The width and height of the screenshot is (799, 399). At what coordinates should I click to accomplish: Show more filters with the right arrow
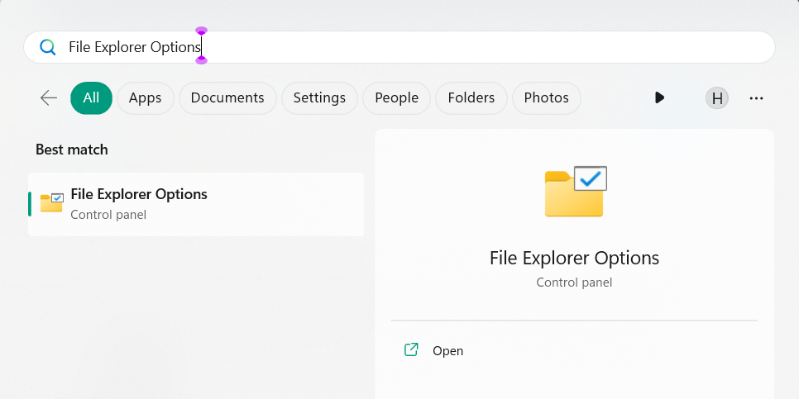click(659, 97)
